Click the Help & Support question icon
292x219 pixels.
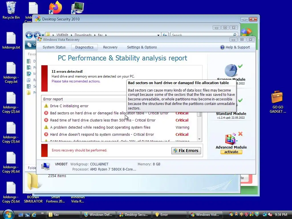point(222,47)
